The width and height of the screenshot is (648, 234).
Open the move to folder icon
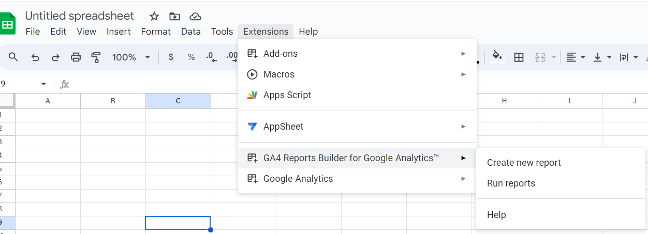click(x=175, y=17)
